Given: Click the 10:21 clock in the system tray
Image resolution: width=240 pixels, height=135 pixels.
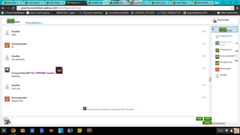Looking at the screenshot, I should click(220, 130).
